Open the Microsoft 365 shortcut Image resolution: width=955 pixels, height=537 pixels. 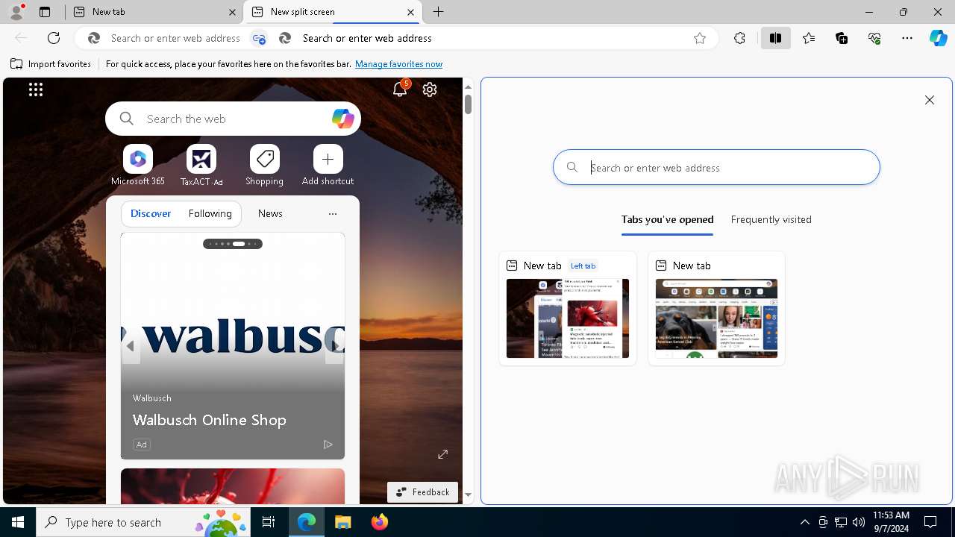[138, 166]
